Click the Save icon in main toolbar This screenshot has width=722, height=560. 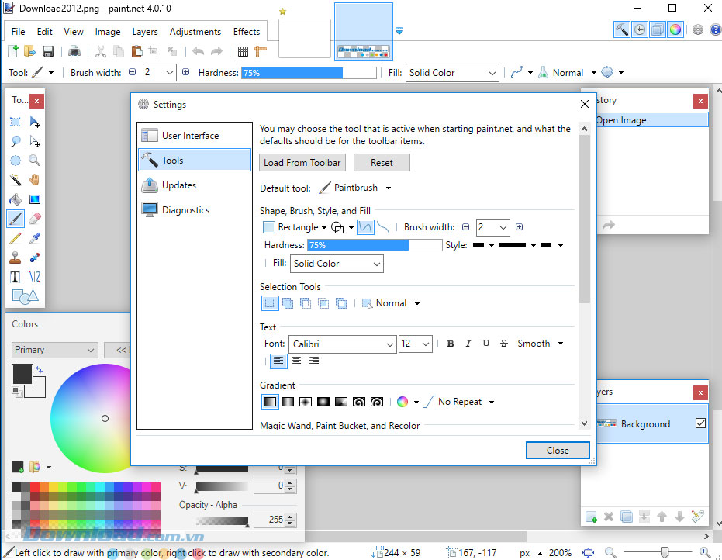point(48,51)
